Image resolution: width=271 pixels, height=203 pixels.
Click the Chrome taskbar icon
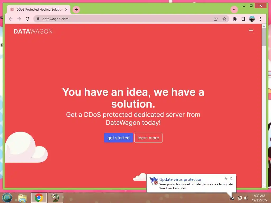click(x=39, y=198)
